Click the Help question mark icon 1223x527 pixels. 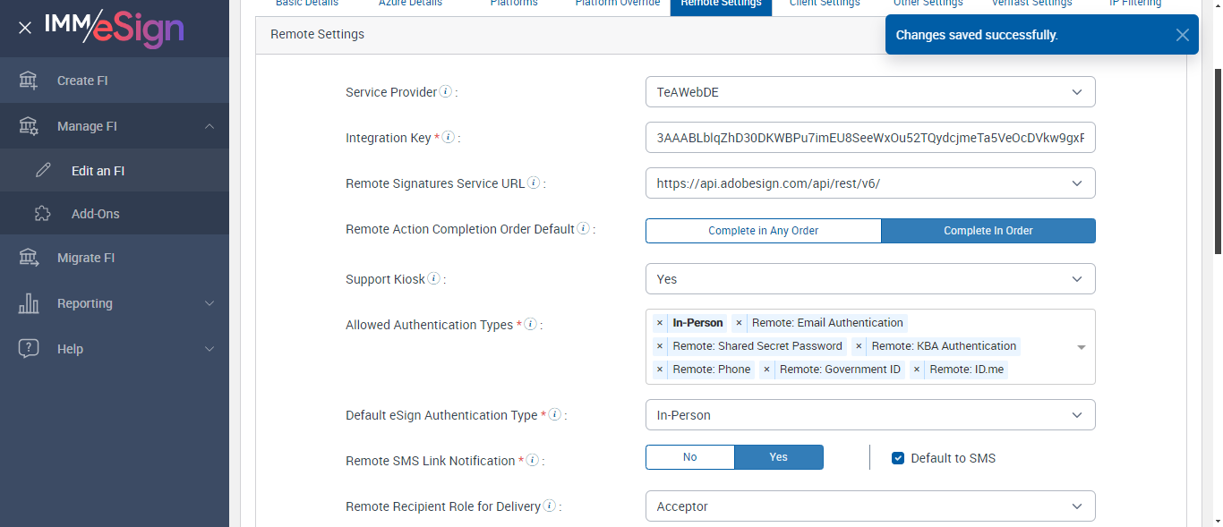tap(29, 349)
